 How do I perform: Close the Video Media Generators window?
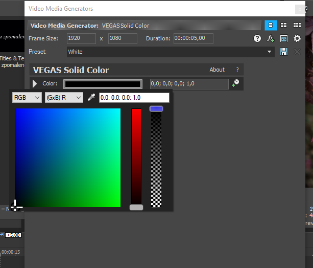point(300,9)
